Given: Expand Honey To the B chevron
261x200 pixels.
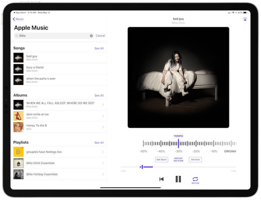Looking at the screenshot, I should point(103,127).
